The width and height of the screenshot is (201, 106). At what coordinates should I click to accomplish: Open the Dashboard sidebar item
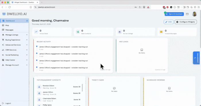(x=14, y=21)
